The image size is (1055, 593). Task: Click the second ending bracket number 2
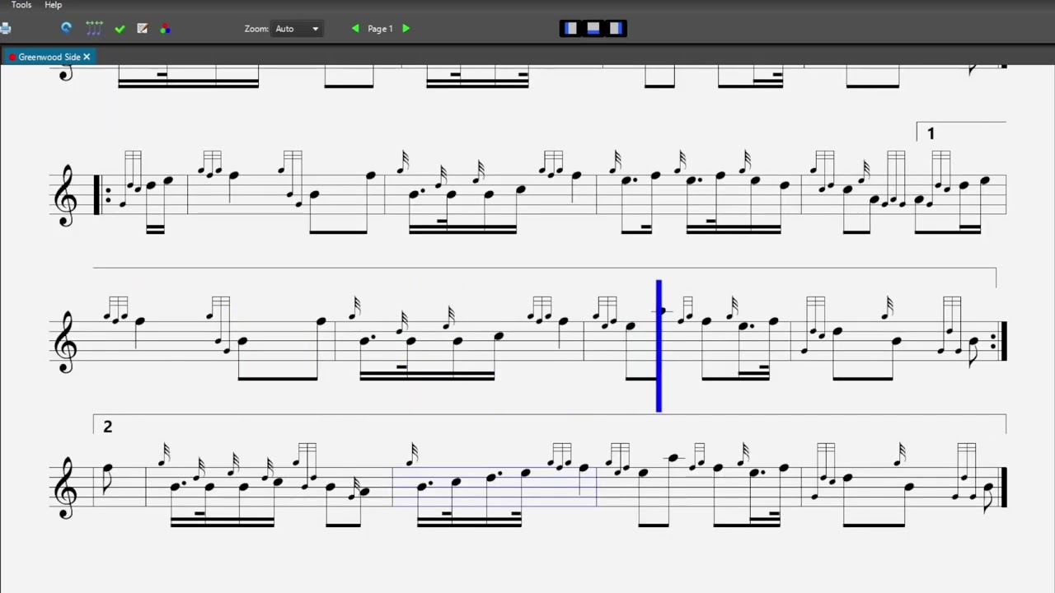click(x=107, y=427)
